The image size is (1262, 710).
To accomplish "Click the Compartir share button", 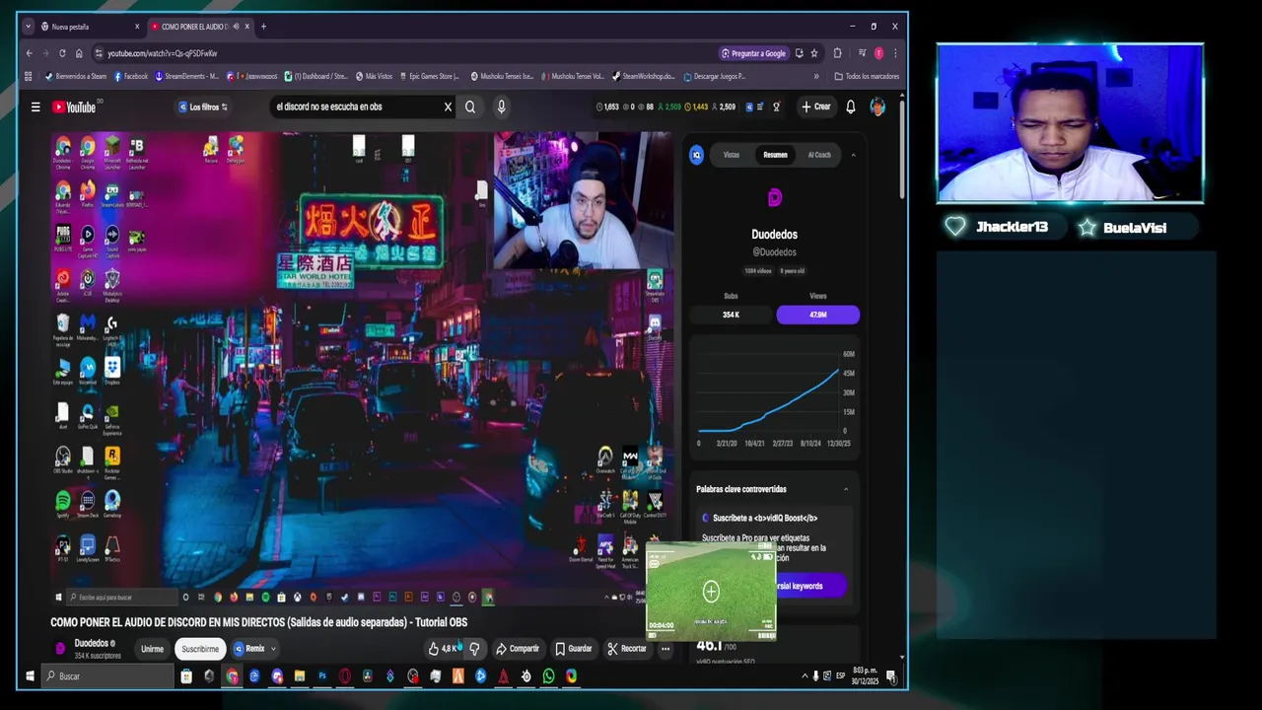I will point(518,649).
